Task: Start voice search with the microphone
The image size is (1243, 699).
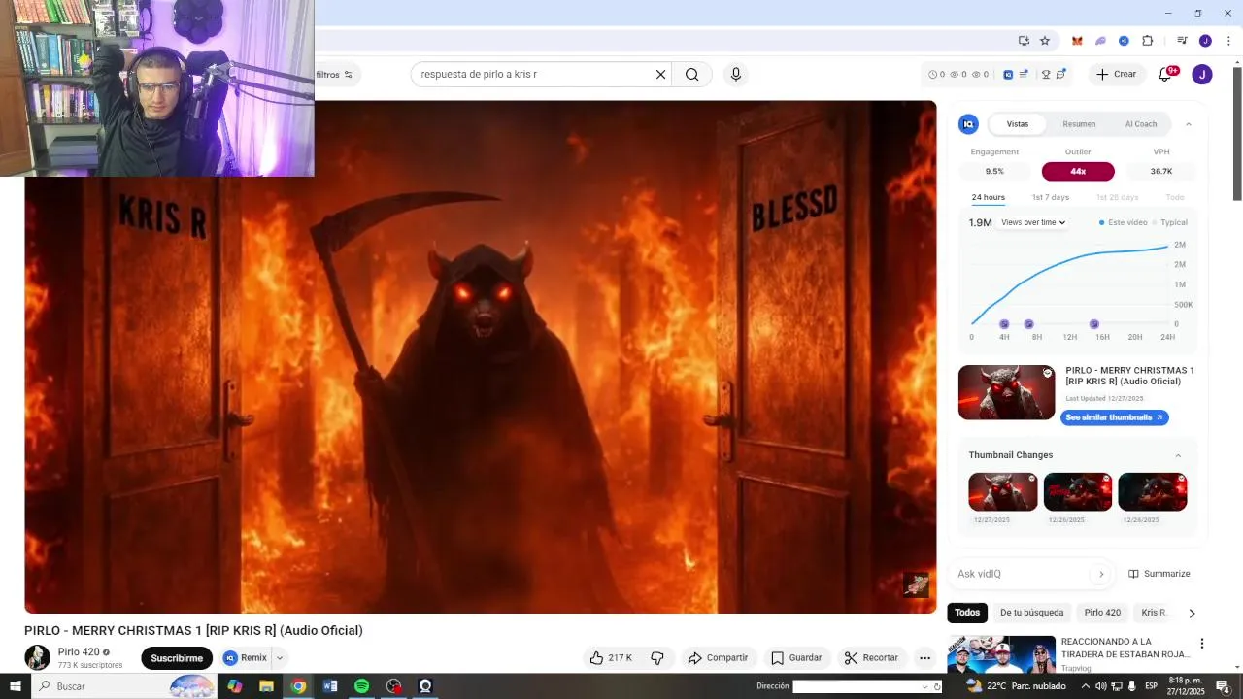Action: [736, 74]
